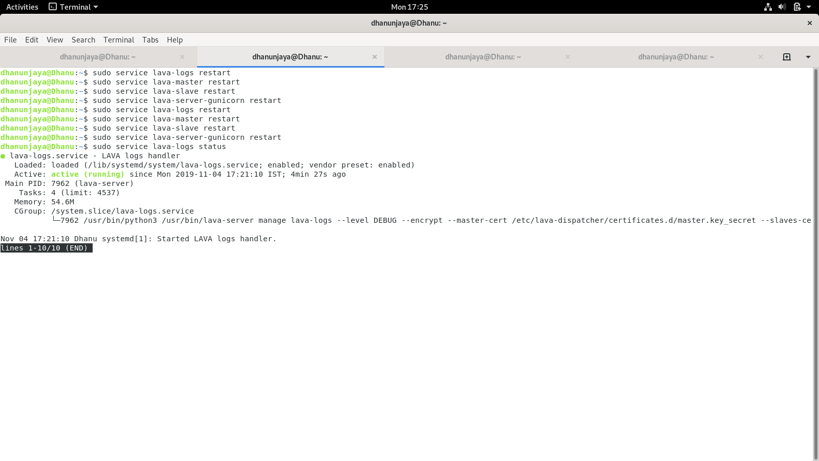This screenshot has width=819, height=461.
Task: Open the File menu
Action: point(10,40)
